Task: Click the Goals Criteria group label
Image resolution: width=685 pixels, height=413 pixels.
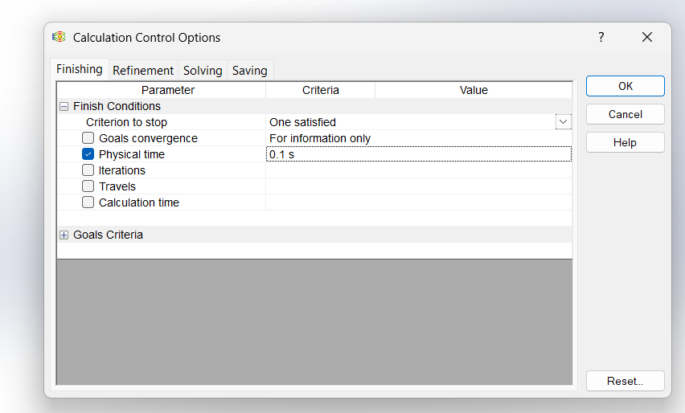Action: pos(108,235)
